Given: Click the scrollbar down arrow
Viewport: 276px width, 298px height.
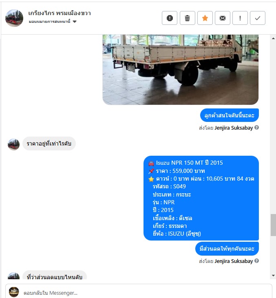Looking at the screenshot, I should click(x=273, y=276).
